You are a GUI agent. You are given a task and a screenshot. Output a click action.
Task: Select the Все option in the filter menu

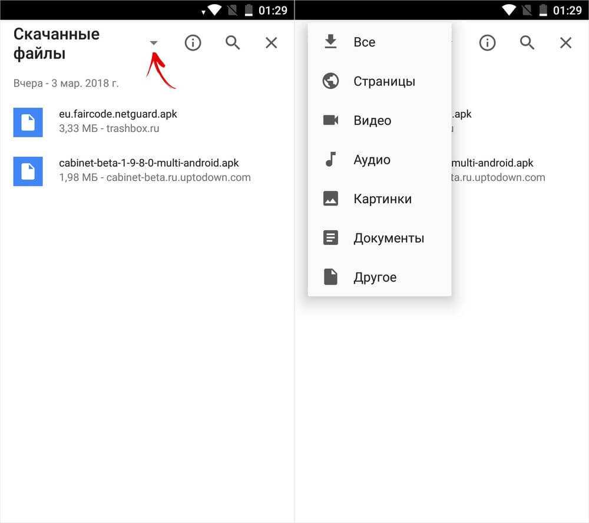click(364, 42)
